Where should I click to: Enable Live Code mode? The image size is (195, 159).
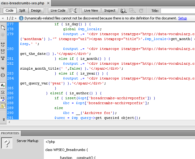[58, 10]
